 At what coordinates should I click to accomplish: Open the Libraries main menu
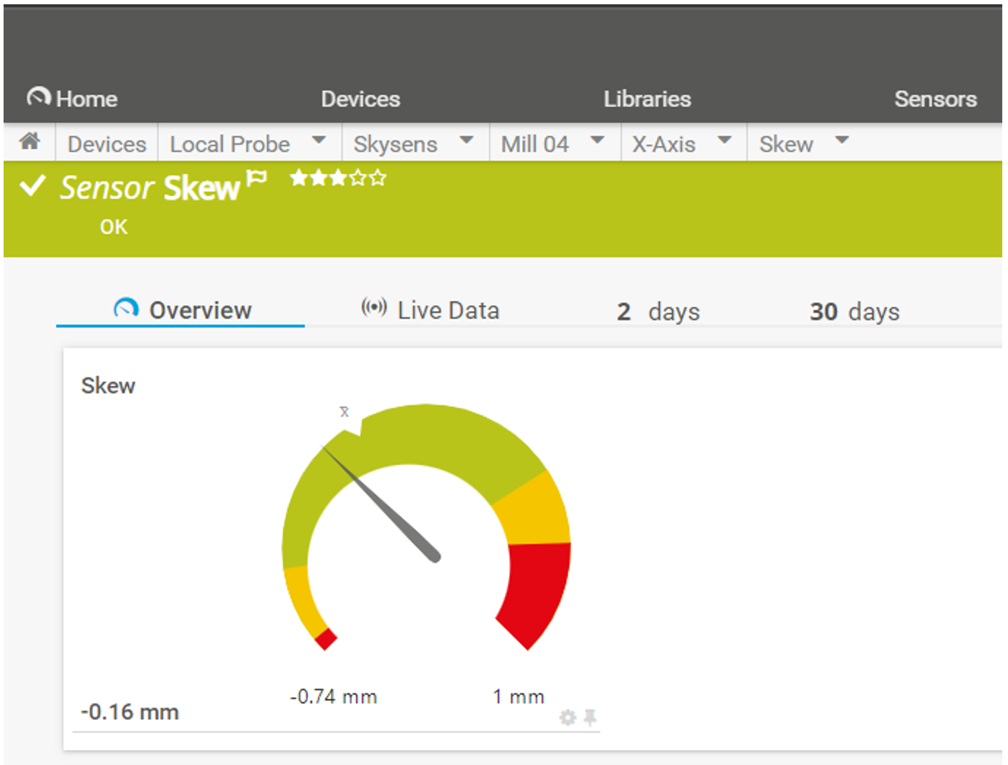647,99
